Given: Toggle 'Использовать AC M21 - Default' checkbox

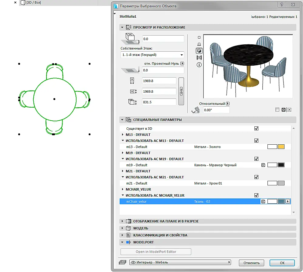Looking at the screenshot, I should coord(256,177).
